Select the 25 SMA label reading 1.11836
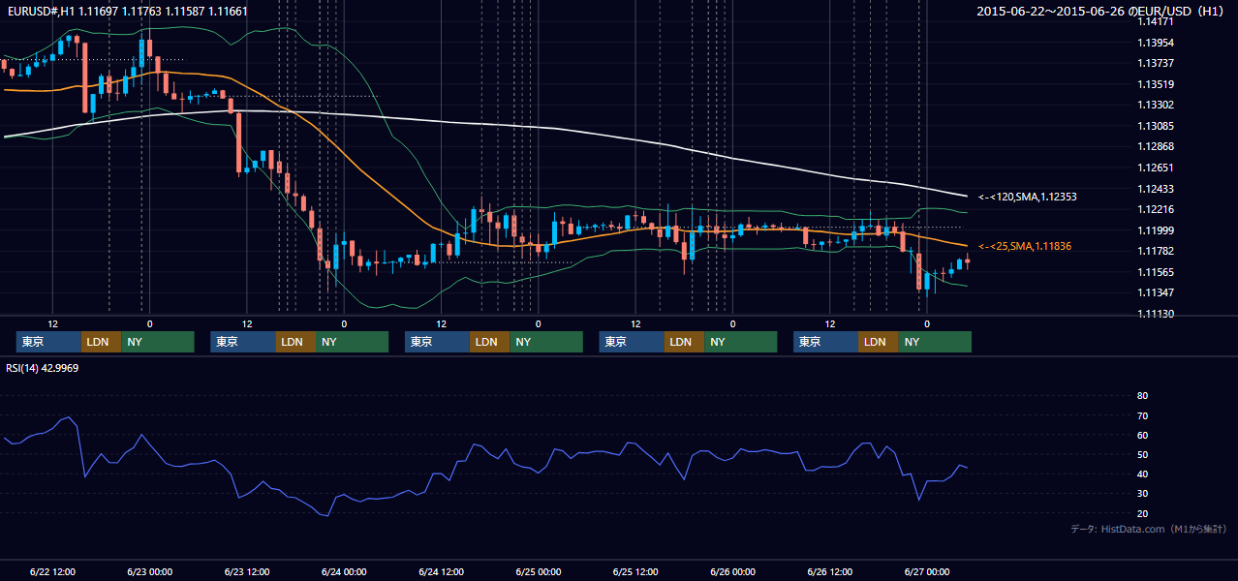The image size is (1238, 581). (x=1025, y=246)
